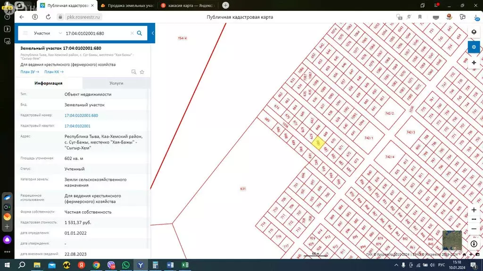Open Windows Start menu
The height and width of the screenshot is (271, 483).
[7, 265]
